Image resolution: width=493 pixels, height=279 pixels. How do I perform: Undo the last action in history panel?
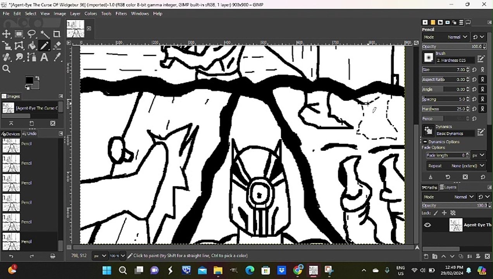tap(11, 256)
